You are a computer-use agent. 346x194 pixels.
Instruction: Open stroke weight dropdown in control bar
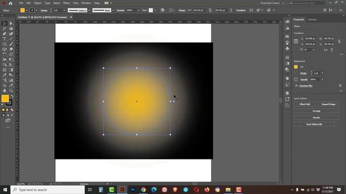point(64,10)
